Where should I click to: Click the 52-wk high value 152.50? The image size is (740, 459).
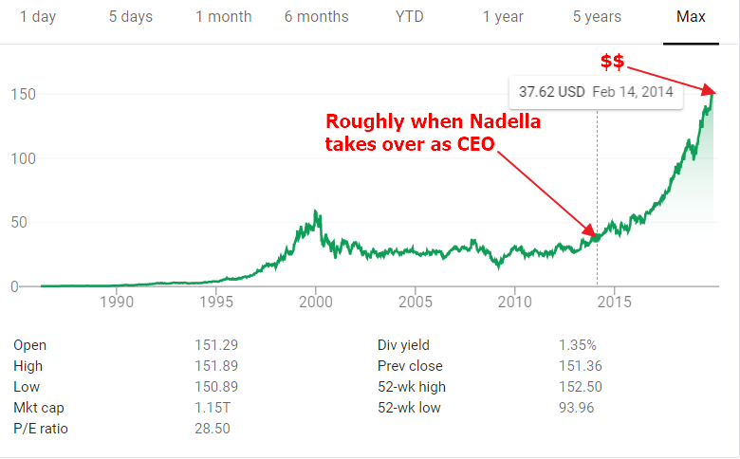coord(581,386)
